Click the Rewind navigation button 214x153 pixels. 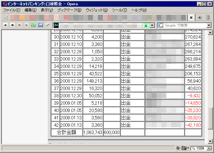(5, 25)
